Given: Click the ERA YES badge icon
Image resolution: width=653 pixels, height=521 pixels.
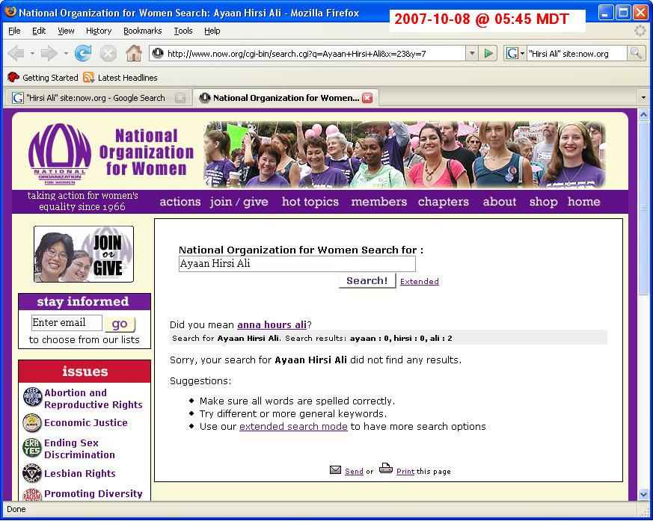Looking at the screenshot, I should [32, 448].
